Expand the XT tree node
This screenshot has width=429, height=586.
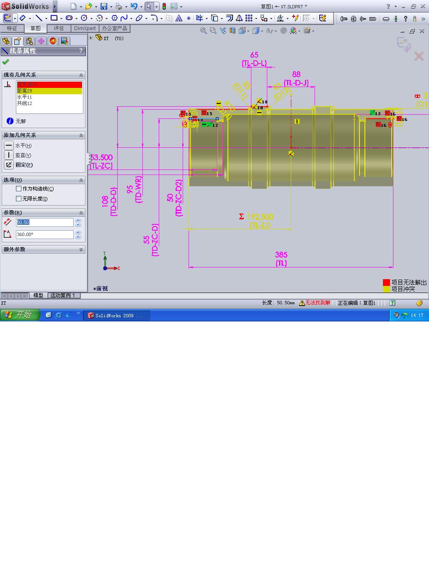point(91,38)
